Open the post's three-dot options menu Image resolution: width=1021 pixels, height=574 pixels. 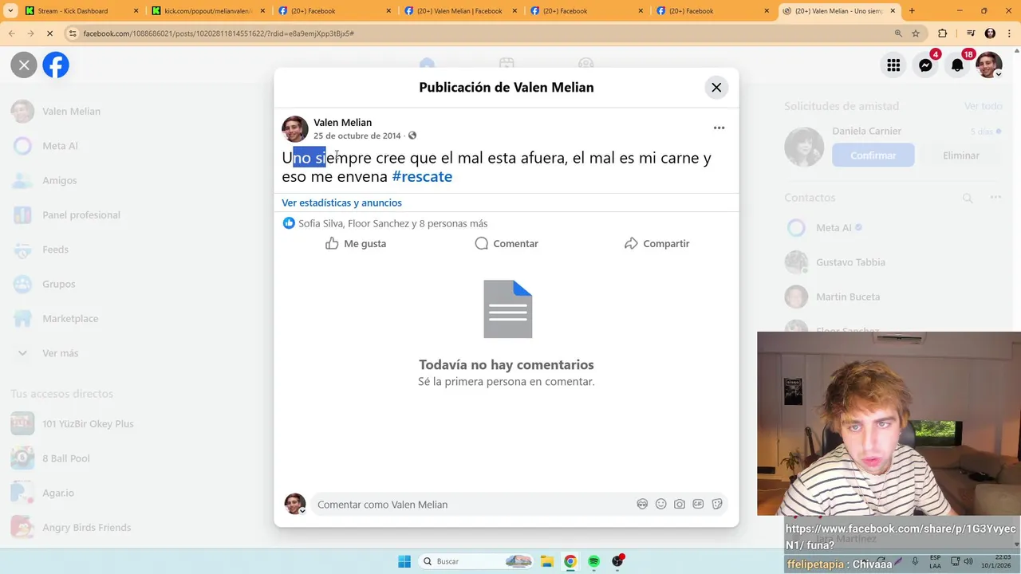coord(719,128)
